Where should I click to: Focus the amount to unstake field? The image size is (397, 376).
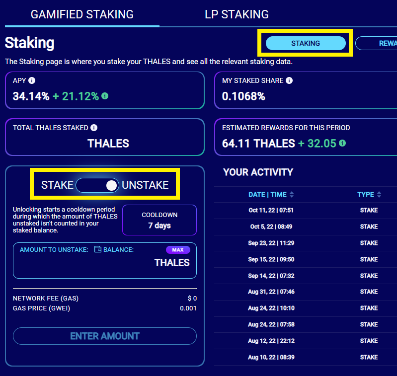point(105,261)
